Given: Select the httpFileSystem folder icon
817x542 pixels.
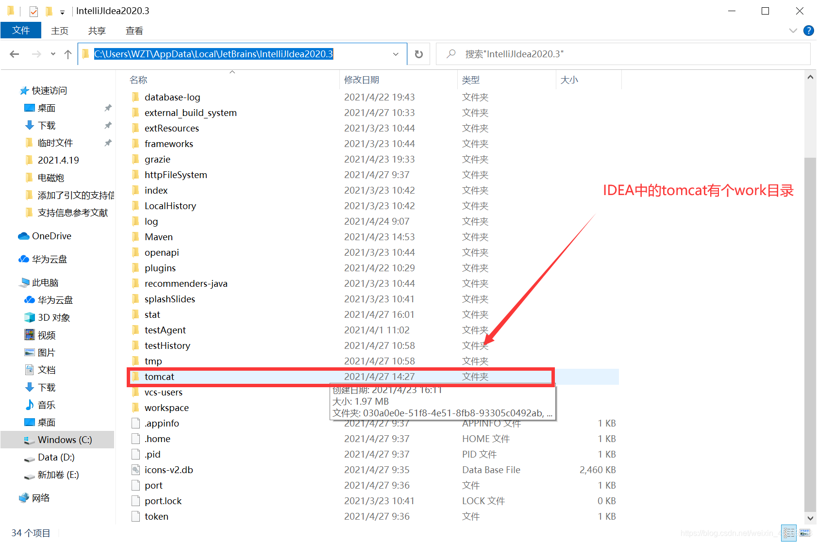Looking at the screenshot, I should pos(135,175).
